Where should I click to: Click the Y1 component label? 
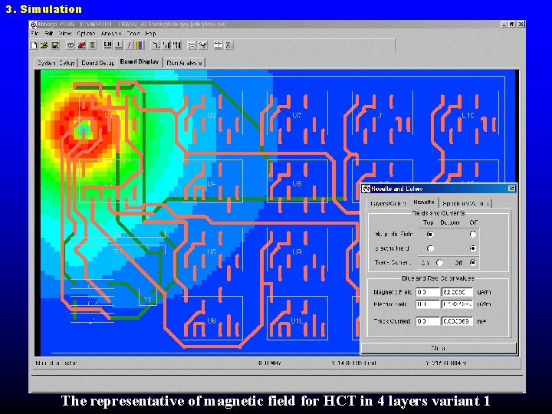click(x=147, y=300)
